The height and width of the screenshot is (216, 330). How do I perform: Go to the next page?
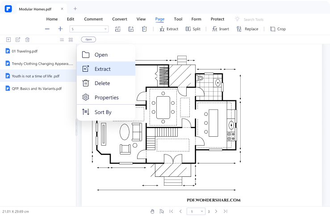pyautogui.click(x=216, y=212)
